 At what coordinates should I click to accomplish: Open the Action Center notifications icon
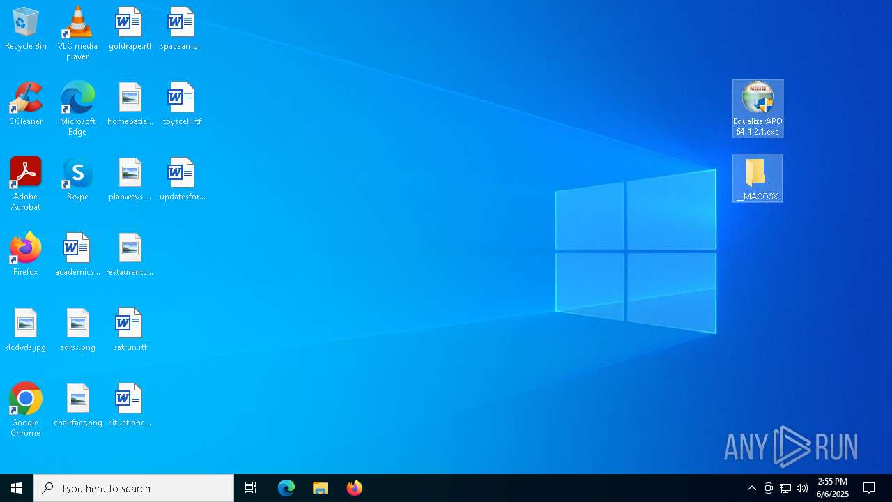(x=869, y=488)
